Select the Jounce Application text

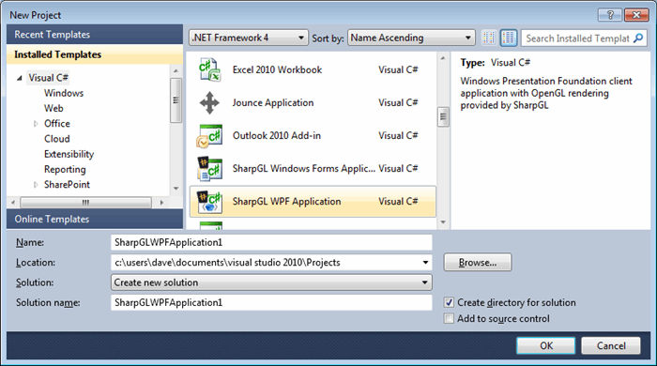point(273,102)
